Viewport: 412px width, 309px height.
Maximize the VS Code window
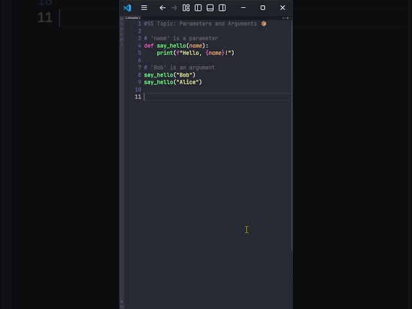click(263, 8)
